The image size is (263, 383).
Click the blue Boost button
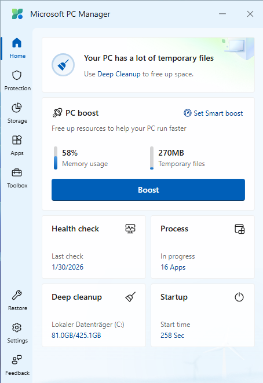(x=148, y=190)
